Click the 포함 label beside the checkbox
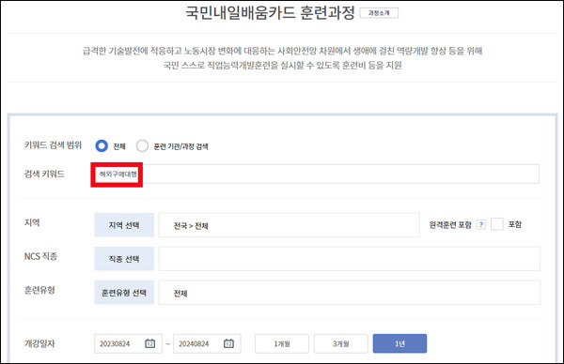The image size is (564, 364). 515,224
